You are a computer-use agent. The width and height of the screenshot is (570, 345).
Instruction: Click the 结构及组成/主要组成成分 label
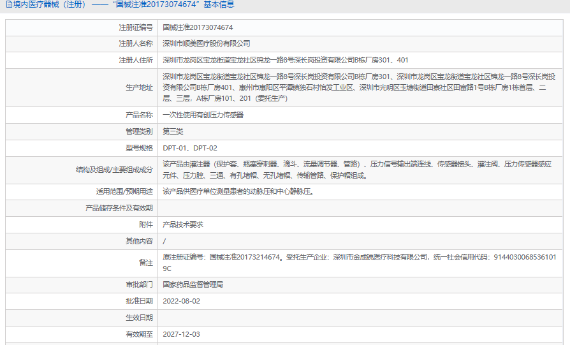114,170
